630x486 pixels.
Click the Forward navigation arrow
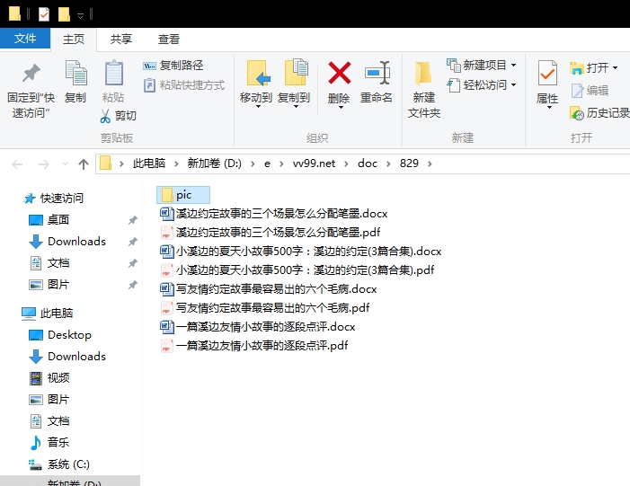click(x=44, y=164)
